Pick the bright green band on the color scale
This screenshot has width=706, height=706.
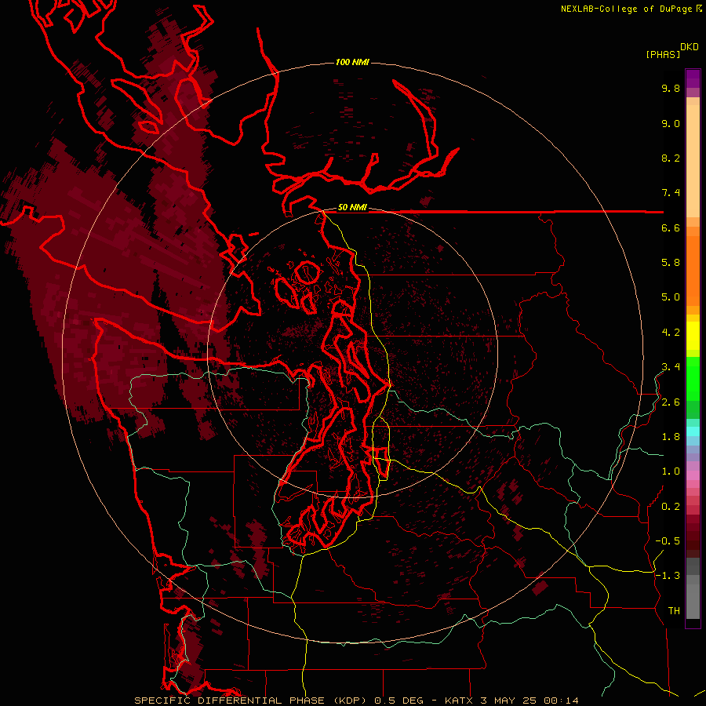point(693,378)
